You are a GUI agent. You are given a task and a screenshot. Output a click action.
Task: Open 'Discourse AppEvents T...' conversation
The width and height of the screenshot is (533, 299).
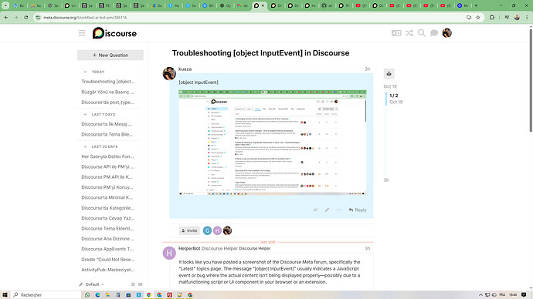[108, 249]
